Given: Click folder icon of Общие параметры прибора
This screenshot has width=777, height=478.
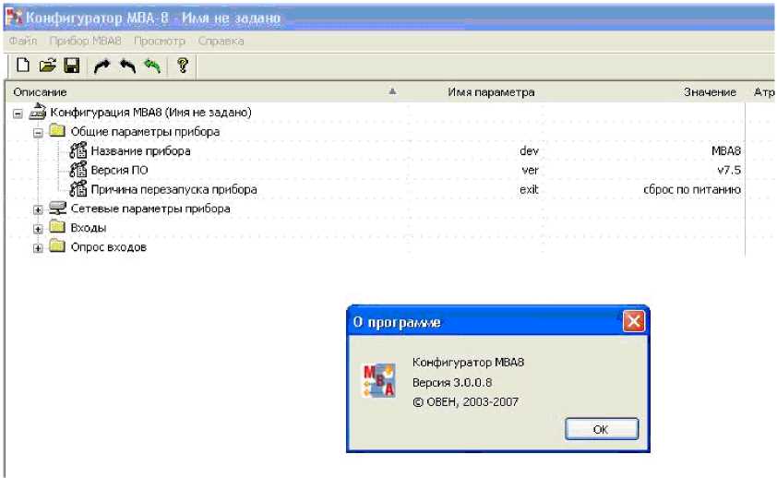Looking at the screenshot, I should (57, 131).
